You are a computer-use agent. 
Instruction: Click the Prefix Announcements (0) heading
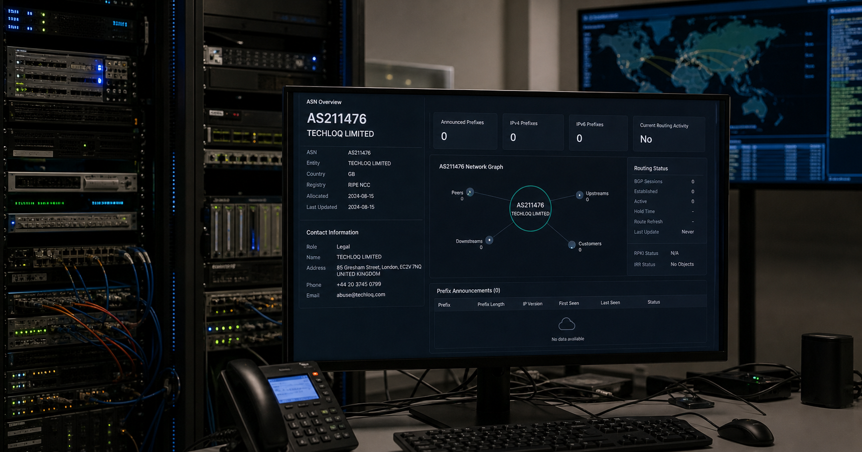(468, 290)
